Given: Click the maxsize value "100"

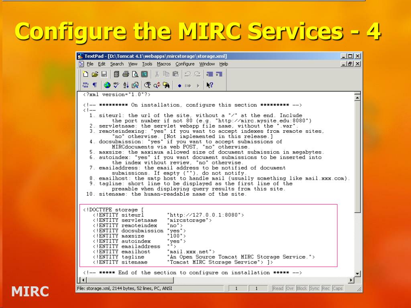Looking at the screenshot, I should coord(175,236).
